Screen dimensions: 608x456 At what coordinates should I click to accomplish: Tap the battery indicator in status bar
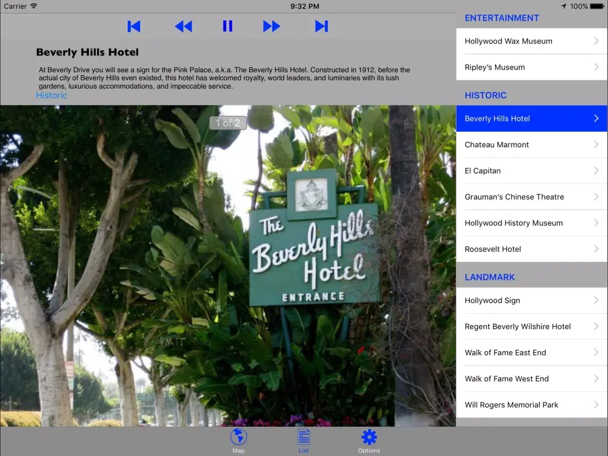(597, 6)
